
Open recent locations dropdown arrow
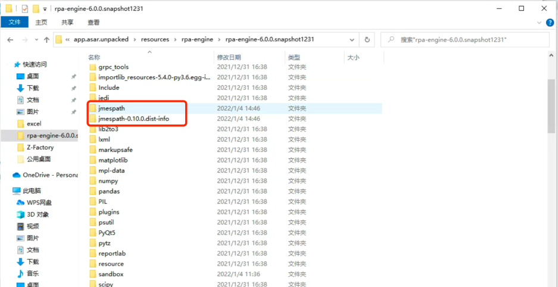pyautogui.click(x=36, y=40)
